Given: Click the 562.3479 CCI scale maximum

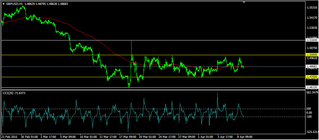Looking at the screenshot, I should coord(312,93).
